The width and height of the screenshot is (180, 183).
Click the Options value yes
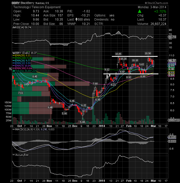(112, 15)
